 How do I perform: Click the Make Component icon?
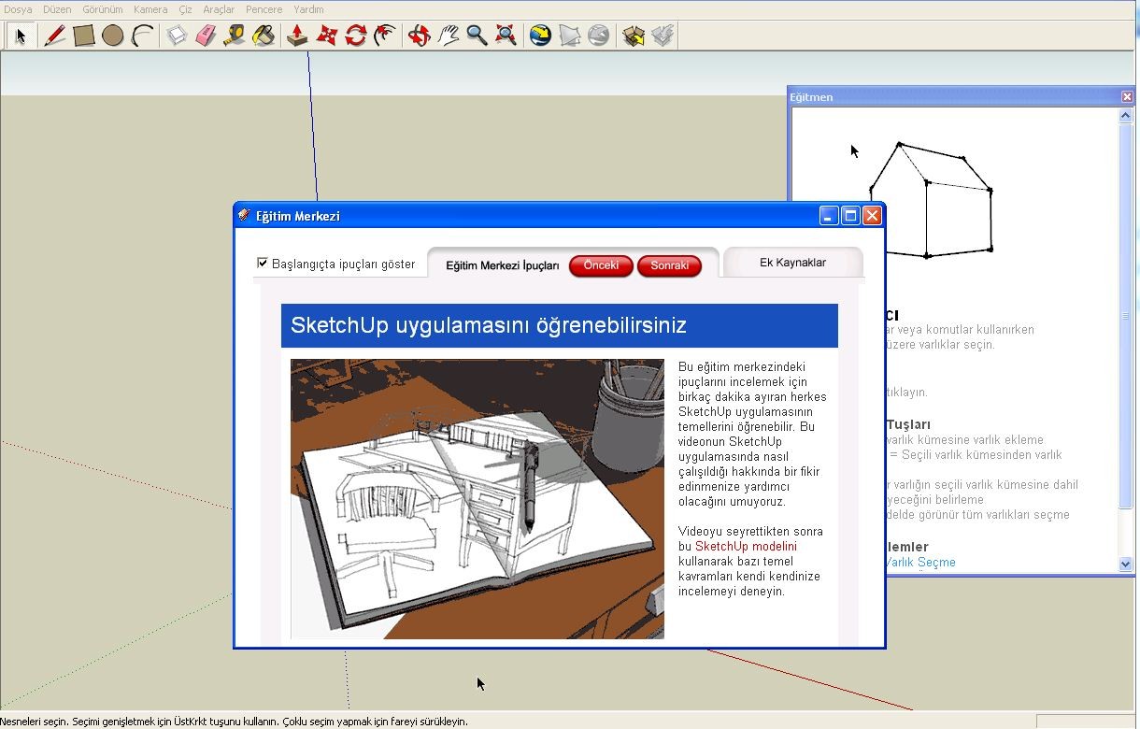point(177,36)
